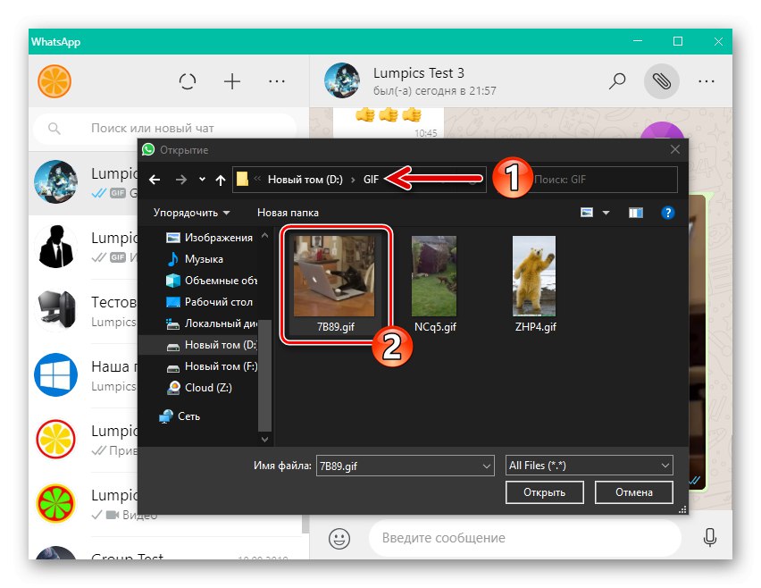Screen dimensions: 761x588
Task: Click the microphone icon for voice input
Action: 710,537
